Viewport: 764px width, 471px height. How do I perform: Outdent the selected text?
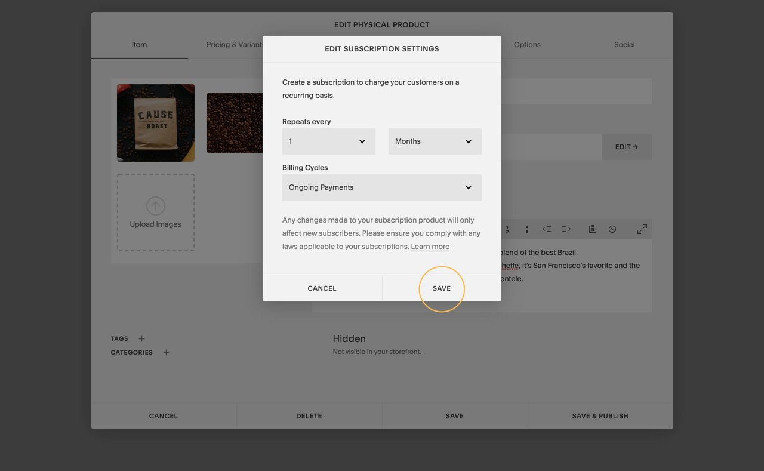pos(546,229)
